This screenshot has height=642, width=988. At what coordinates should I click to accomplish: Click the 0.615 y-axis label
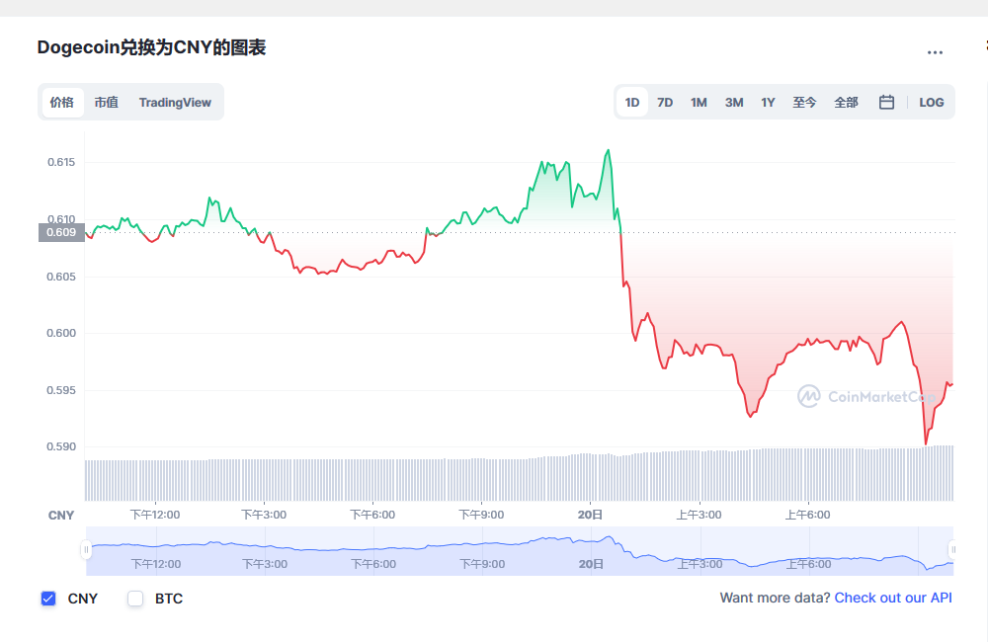61,163
